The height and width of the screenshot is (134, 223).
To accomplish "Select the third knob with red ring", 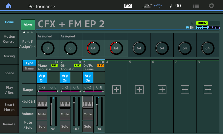I will (x=93, y=48).
